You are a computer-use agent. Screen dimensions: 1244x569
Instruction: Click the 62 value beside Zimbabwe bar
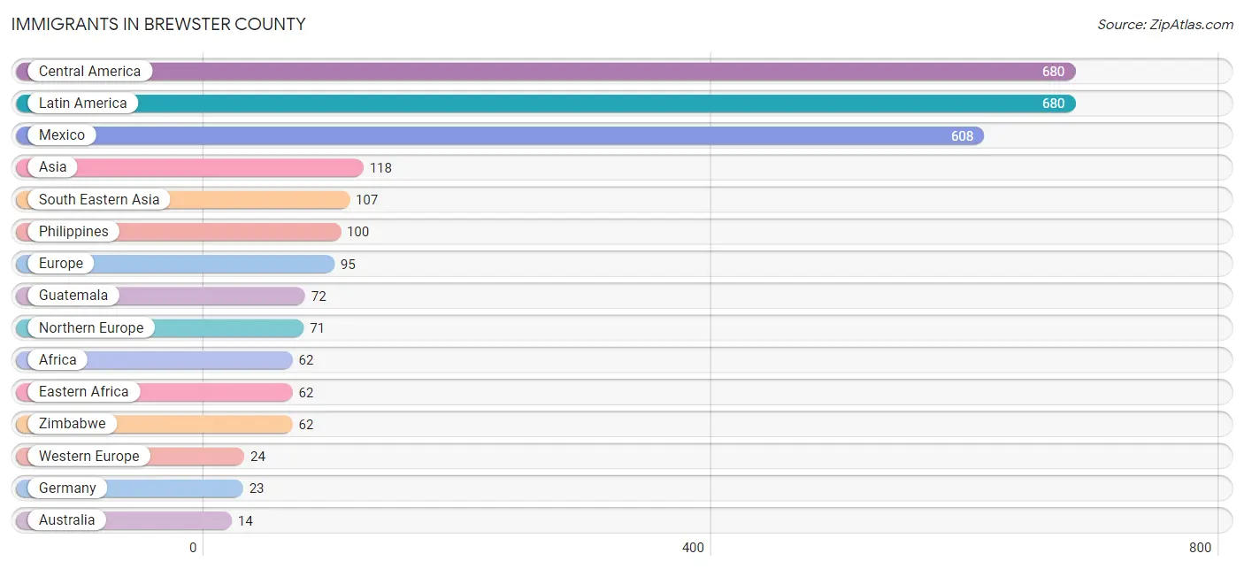coord(306,425)
